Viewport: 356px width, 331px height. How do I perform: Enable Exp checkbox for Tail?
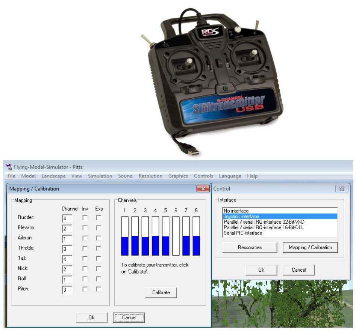click(x=98, y=259)
